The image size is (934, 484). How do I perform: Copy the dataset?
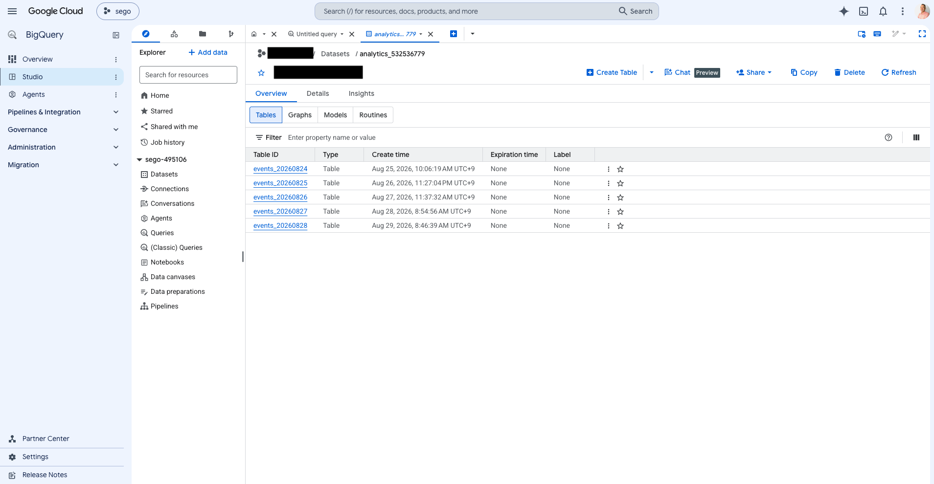pos(804,72)
